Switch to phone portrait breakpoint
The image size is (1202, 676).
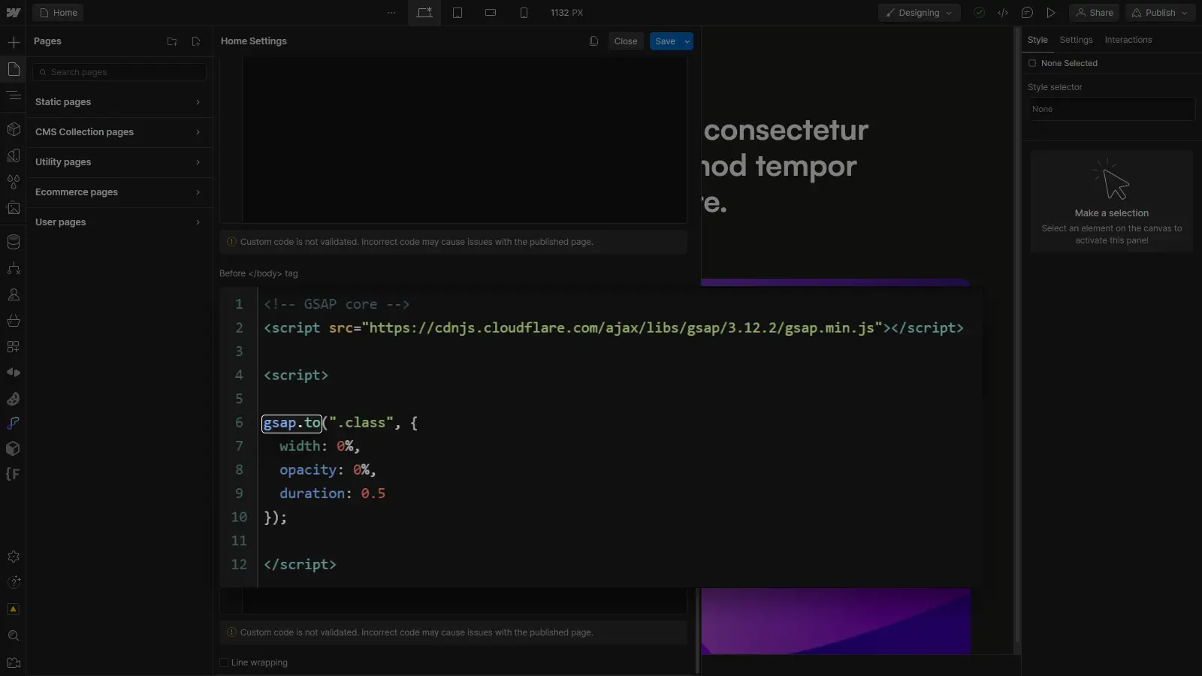click(524, 12)
